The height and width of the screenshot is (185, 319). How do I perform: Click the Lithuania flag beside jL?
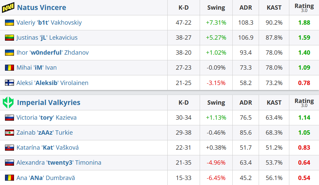[9, 38]
